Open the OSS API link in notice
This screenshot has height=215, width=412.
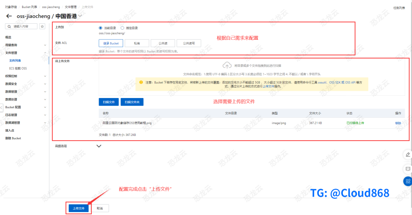pyautogui.click(x=350, y=82)
